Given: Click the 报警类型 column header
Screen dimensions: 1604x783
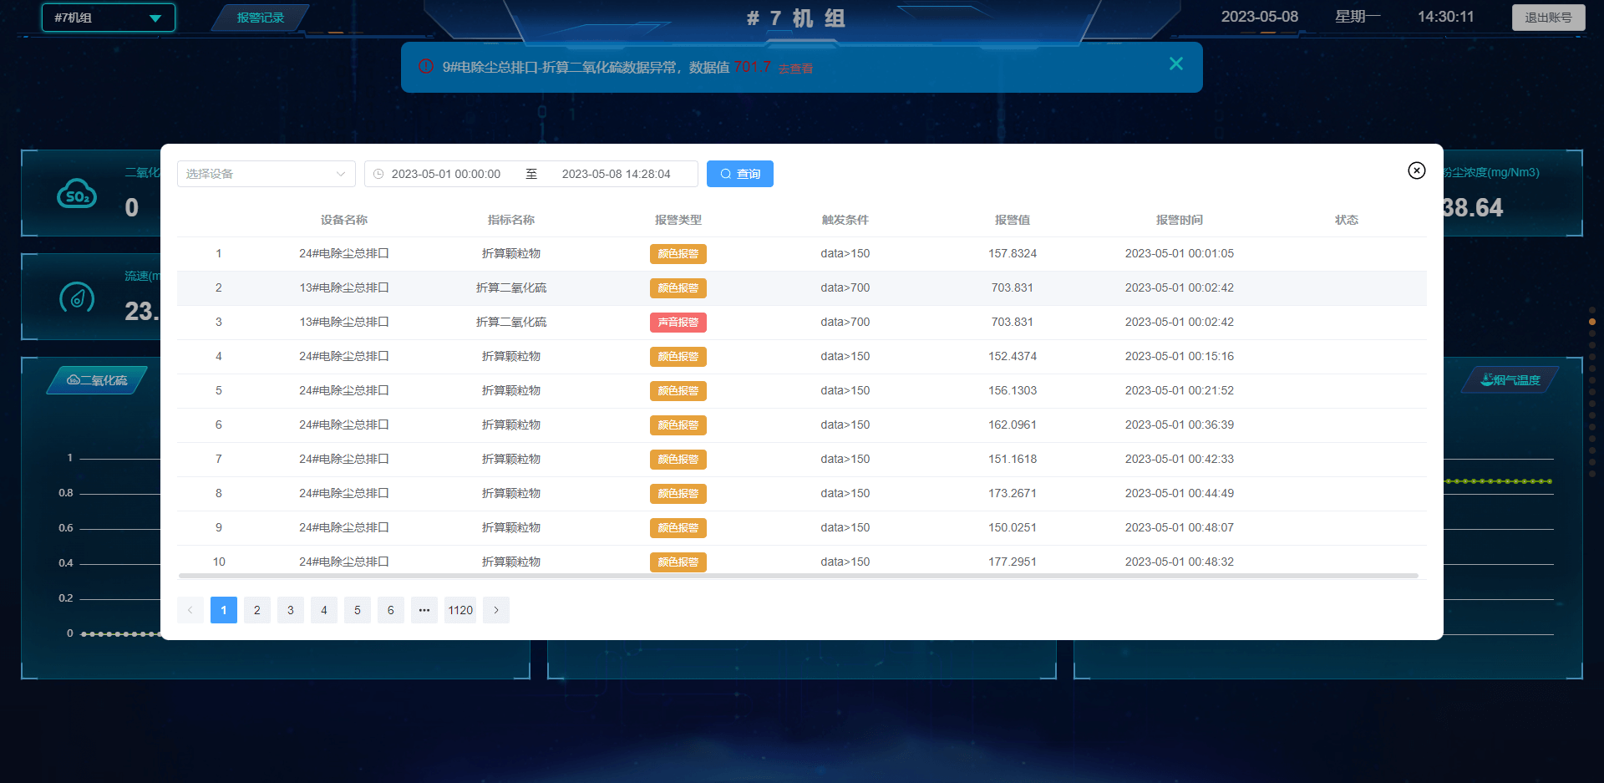Looking at the screenshot, I should tap(678, 220).
